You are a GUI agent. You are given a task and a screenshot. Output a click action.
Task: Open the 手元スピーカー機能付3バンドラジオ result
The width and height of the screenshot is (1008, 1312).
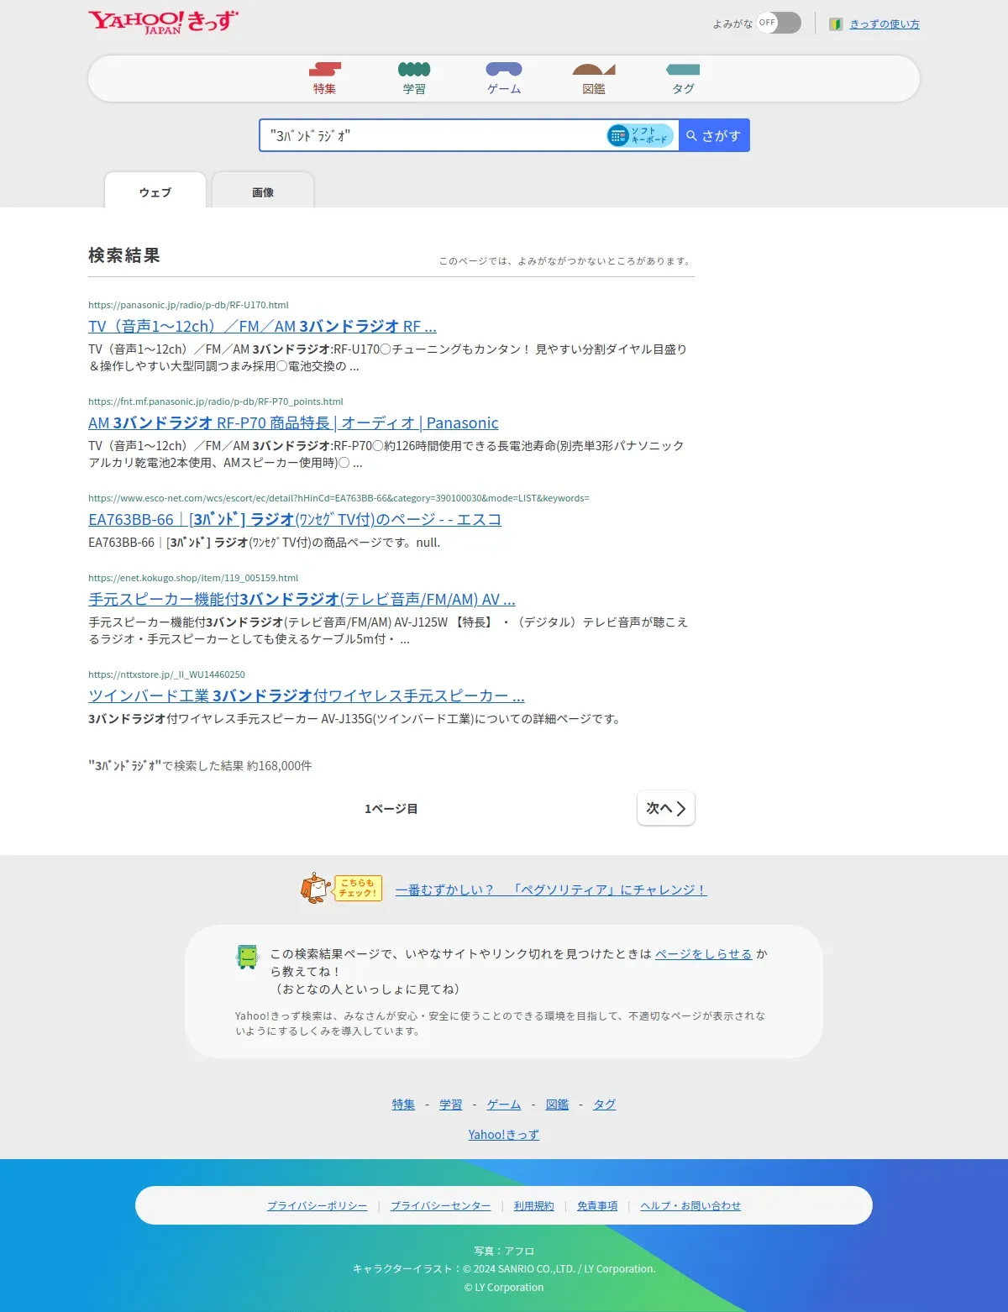(x=302, y=599)
